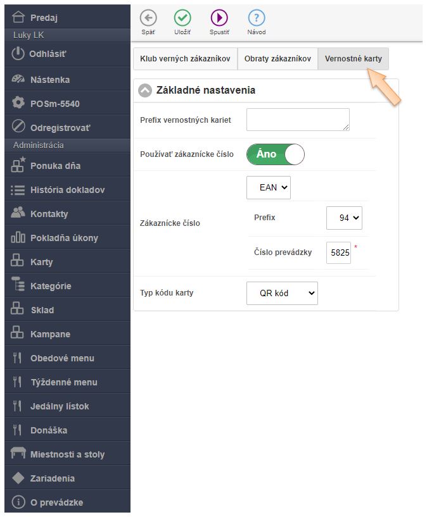The height and width of the screenshot is (517, 427).
Task: Expand the Prefix 94 dropdown
Action: coord(344,218)
